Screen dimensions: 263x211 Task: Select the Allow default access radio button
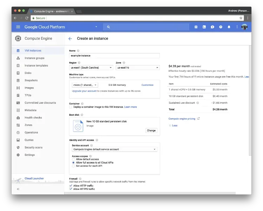click(73, 159)
